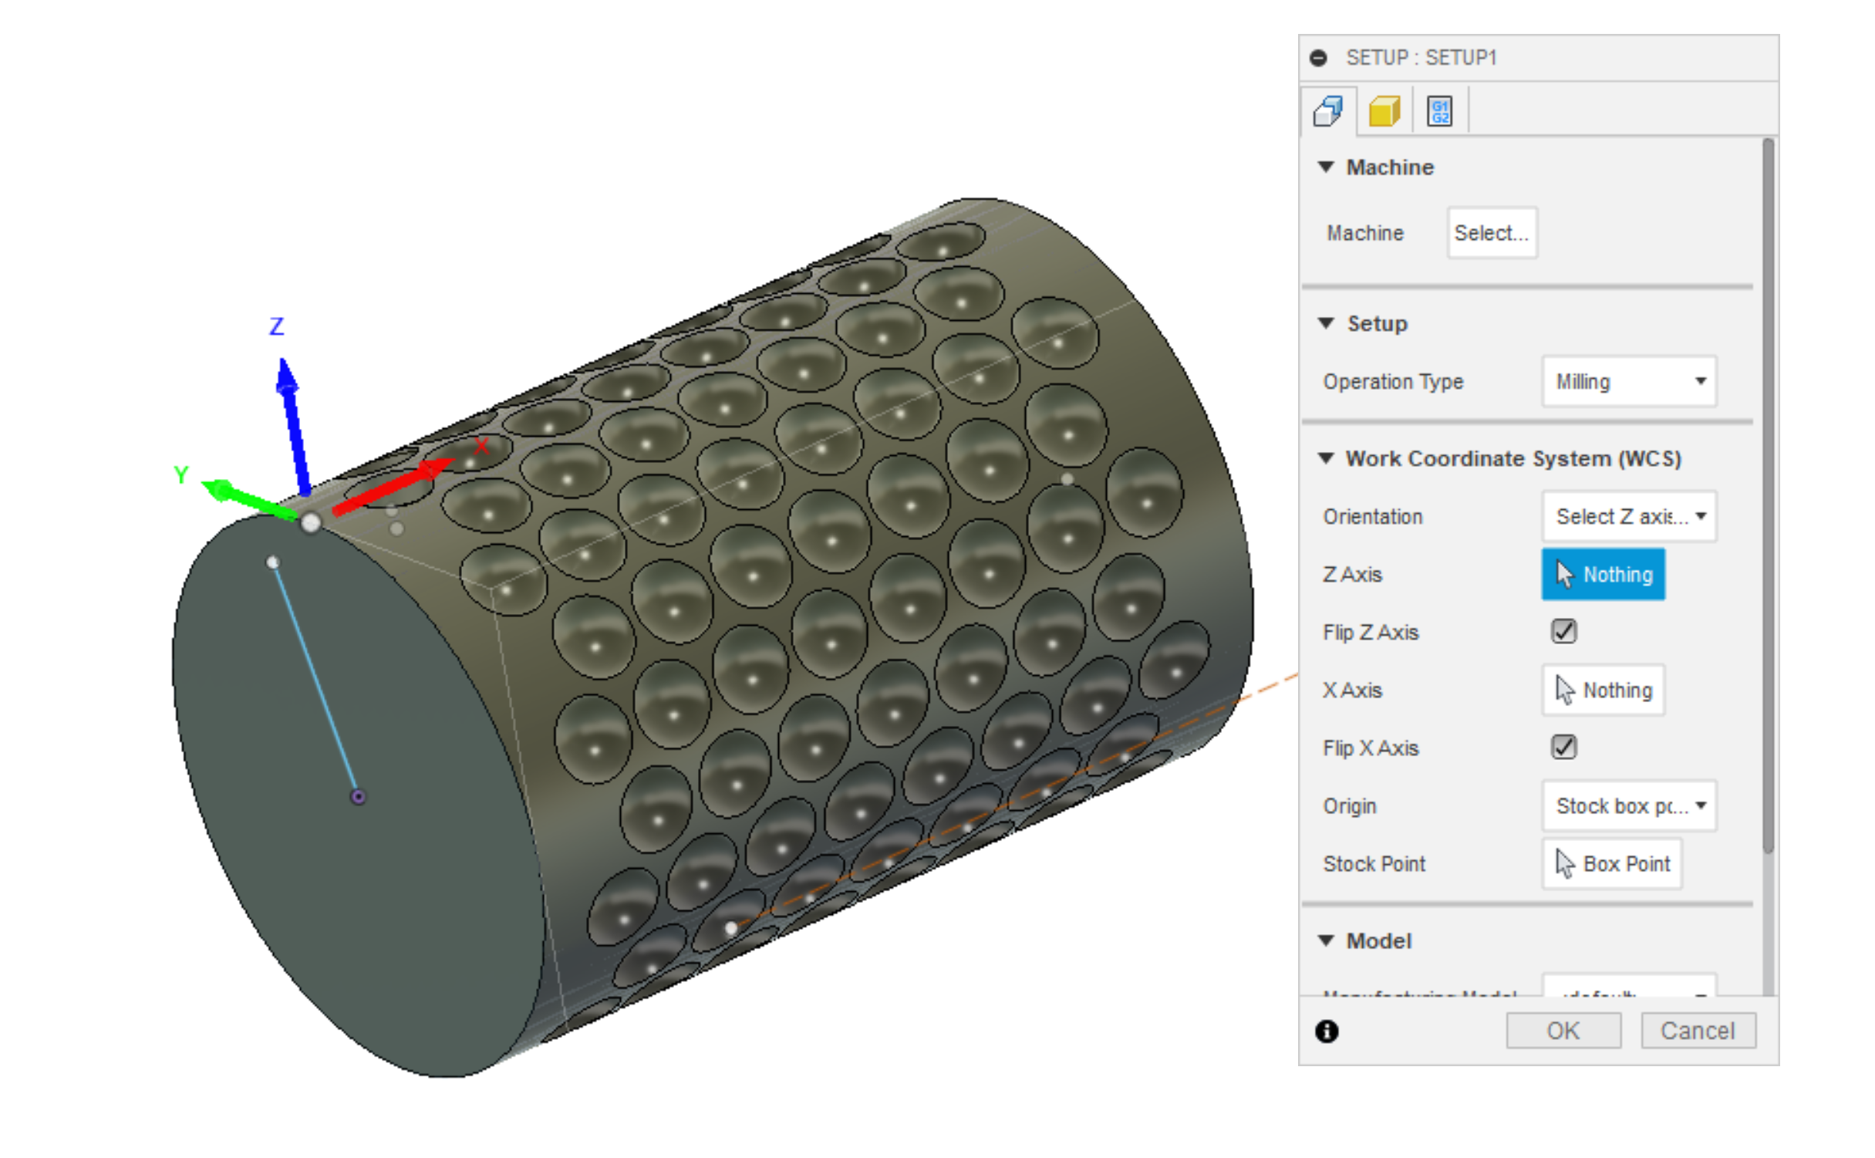The height and width of the screenshot is (1158, 1875).
Task: Click the white WCS origin point
Action: pyautogui.click(x=310, y=523)
